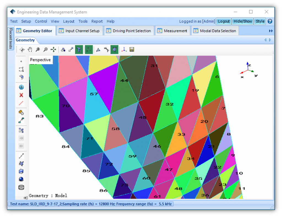
Task: Click the 'Geometry : Model' viewport caption
Action: tap(48, 196)
